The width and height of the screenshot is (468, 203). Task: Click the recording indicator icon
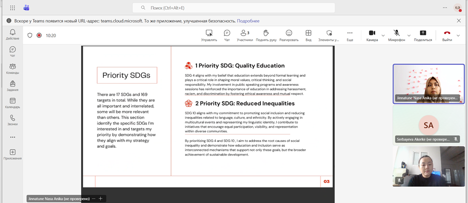coord(39,35)
